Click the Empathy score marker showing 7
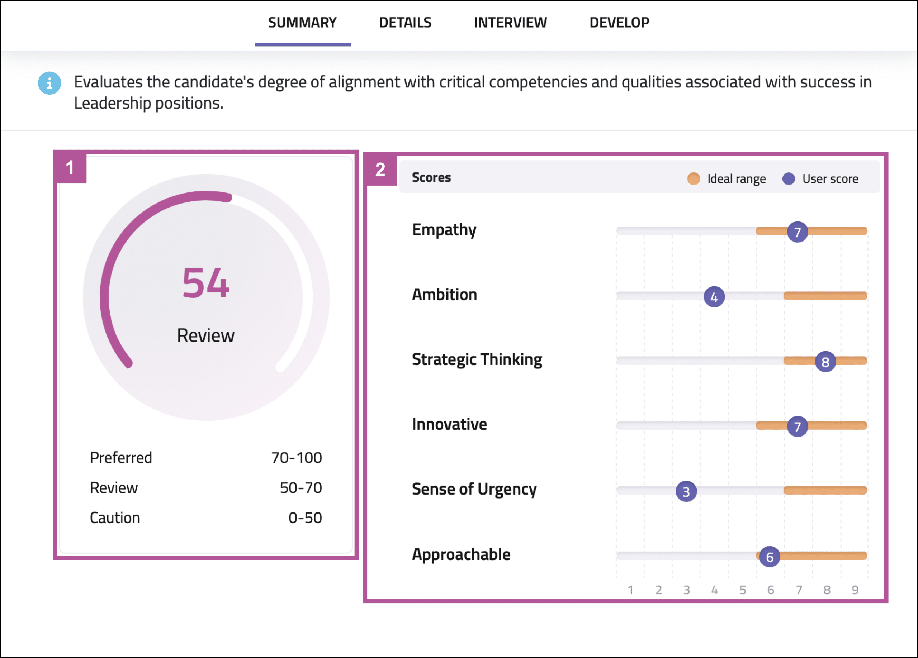Viewport: 918px width, 658px height. pyautogui.click(x=797, y=232)
